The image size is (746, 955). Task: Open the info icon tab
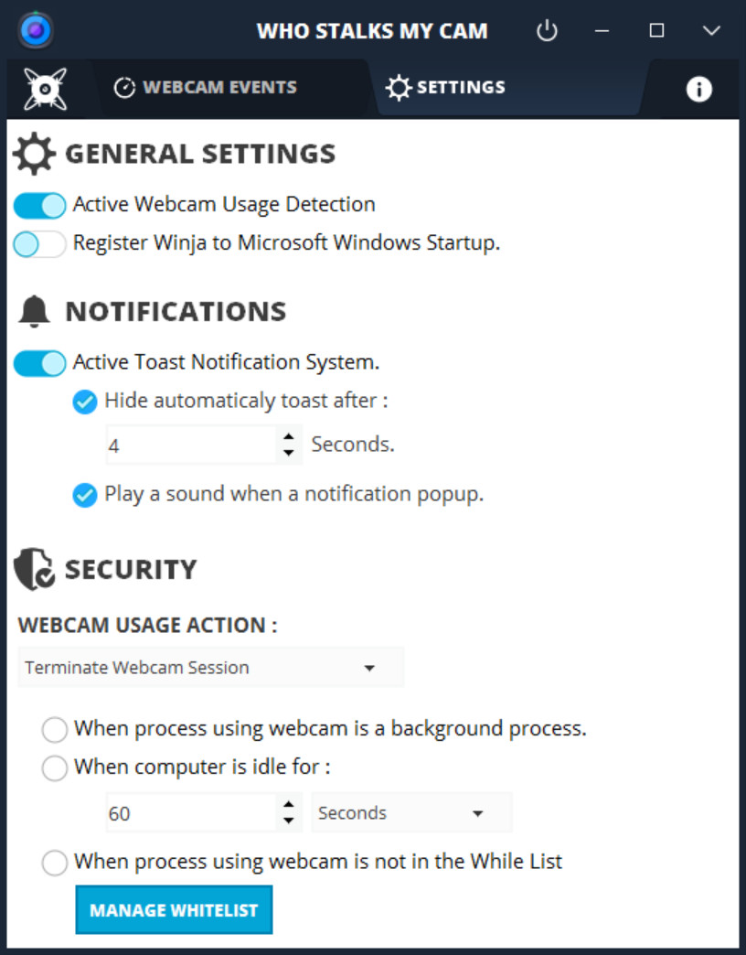point(698,89)
